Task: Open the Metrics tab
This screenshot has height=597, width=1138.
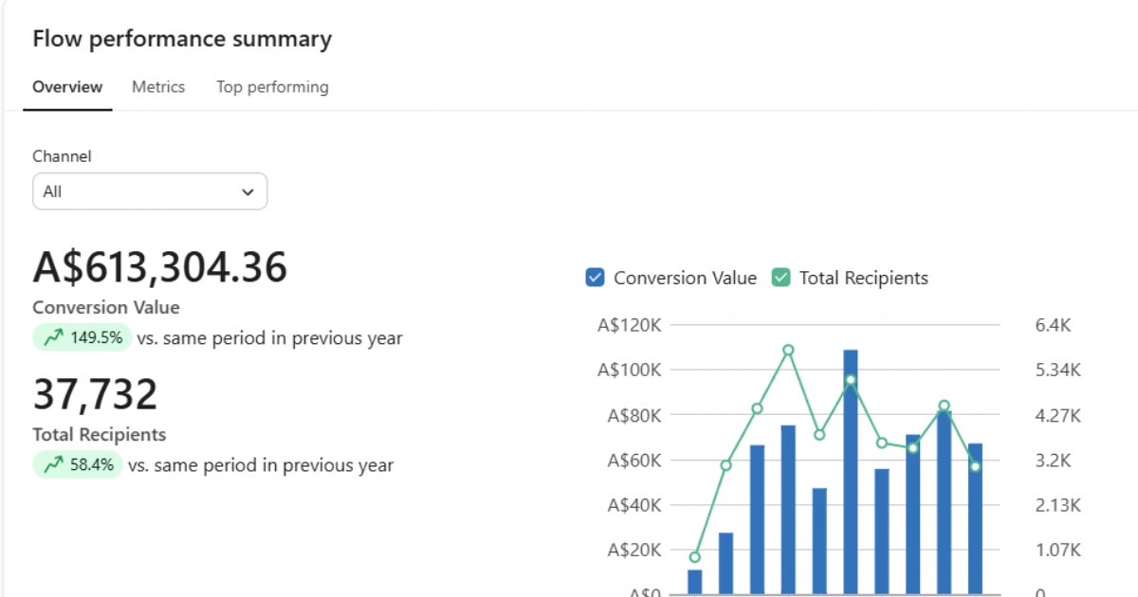Action: point(158,87)
